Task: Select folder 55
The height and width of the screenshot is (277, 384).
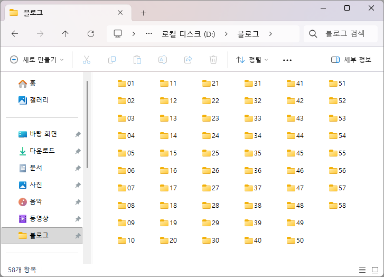Action: click(x=337, y=153)
